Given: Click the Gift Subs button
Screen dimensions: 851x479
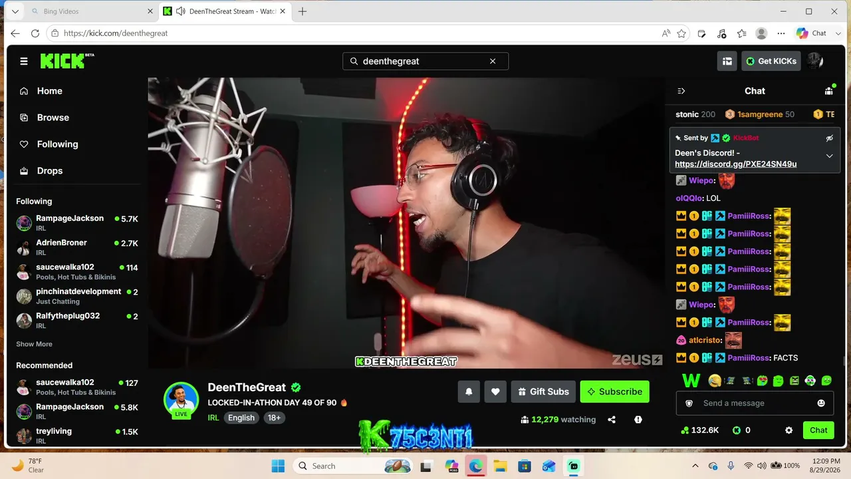Looking at the screenshot, I should point(543,392).
